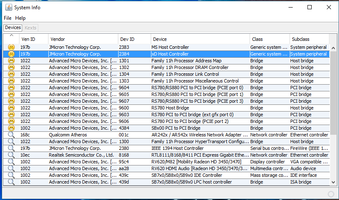Select 'RS780 Host Bridge' device cell
Viewport: 339px width, 200px height.
(201, 107)
